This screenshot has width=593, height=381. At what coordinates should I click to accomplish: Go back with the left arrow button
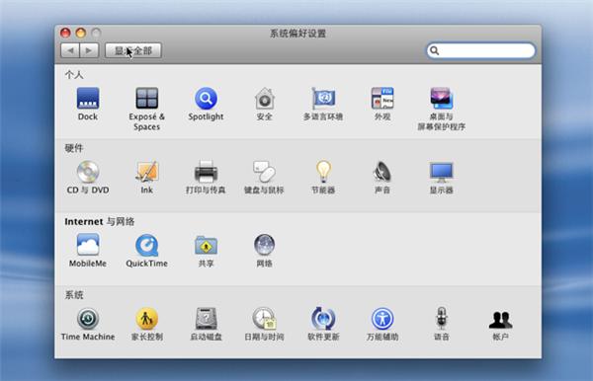70,50
